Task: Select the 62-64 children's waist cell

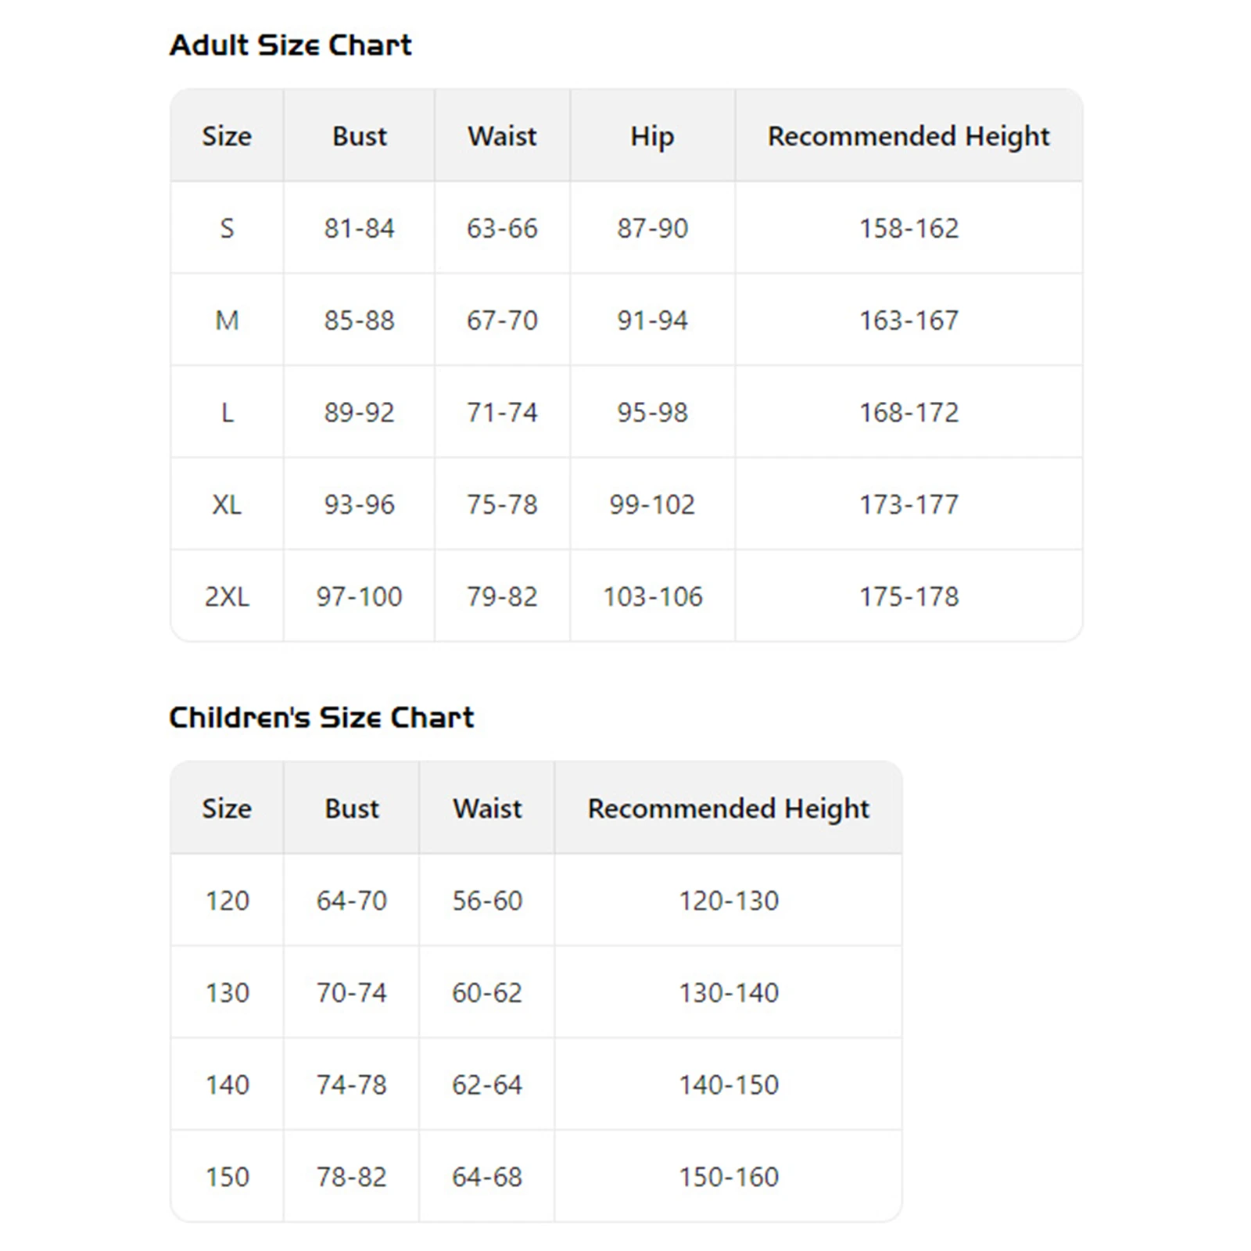Action: click(486, 1085)
